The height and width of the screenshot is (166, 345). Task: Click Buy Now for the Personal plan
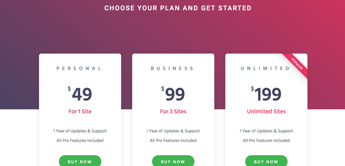tap(80, 162)
